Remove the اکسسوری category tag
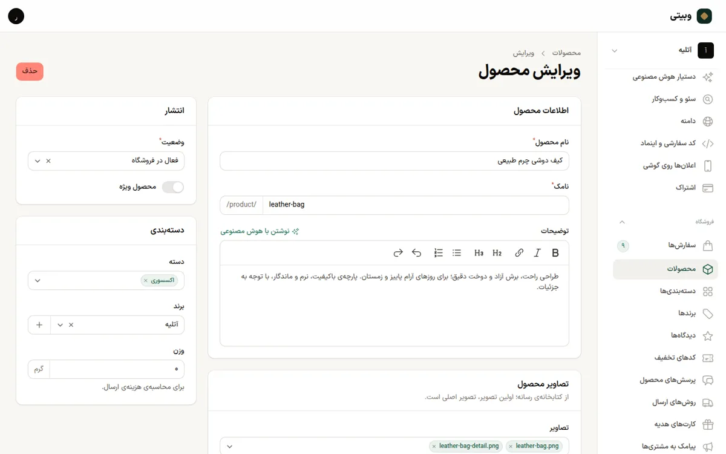 tap(146, 281)
